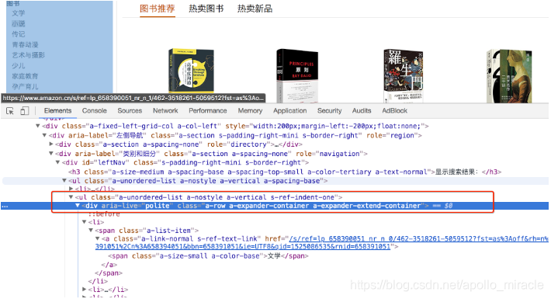Open the Elements tab

(57, 111)
